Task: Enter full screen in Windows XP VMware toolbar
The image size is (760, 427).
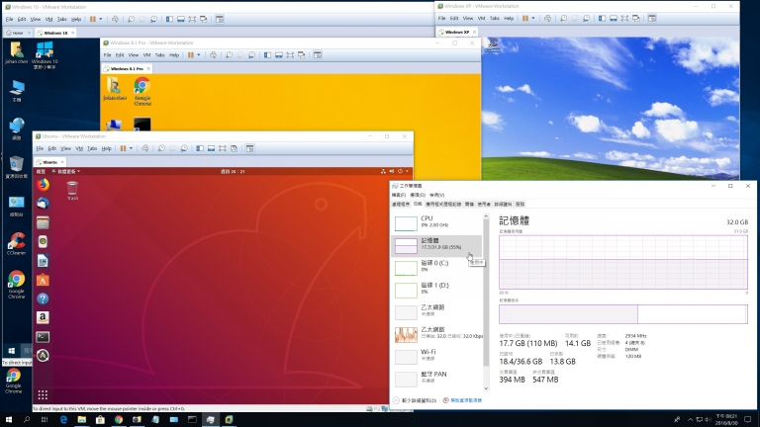Action: 624,19
